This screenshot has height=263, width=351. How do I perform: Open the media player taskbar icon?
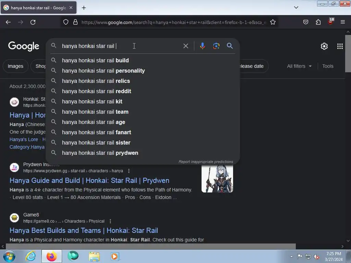tap(115, 256)
